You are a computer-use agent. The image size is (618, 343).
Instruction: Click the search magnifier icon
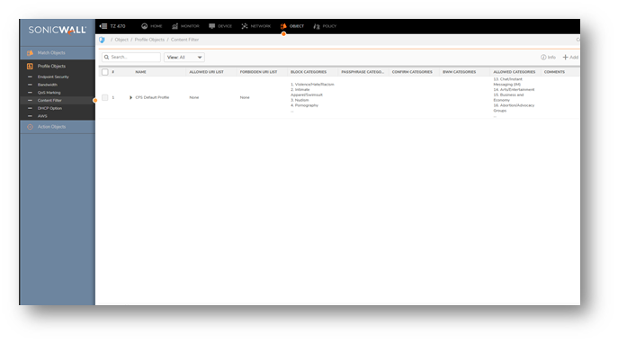(106, 58)
